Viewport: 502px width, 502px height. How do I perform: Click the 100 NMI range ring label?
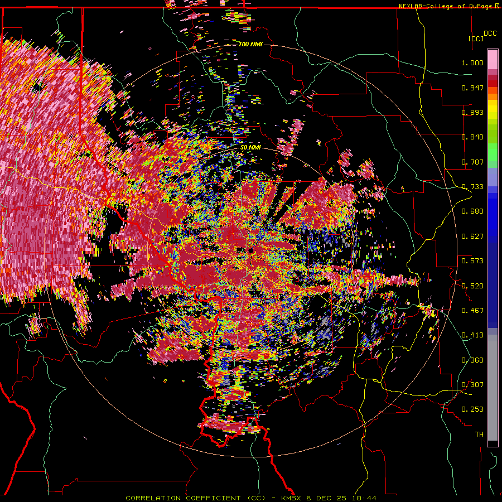pyautogui.click(x=250, y=44)
